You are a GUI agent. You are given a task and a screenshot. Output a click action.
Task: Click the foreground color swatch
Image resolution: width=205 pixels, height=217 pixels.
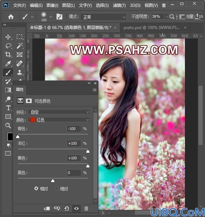[x=10, y=137]
